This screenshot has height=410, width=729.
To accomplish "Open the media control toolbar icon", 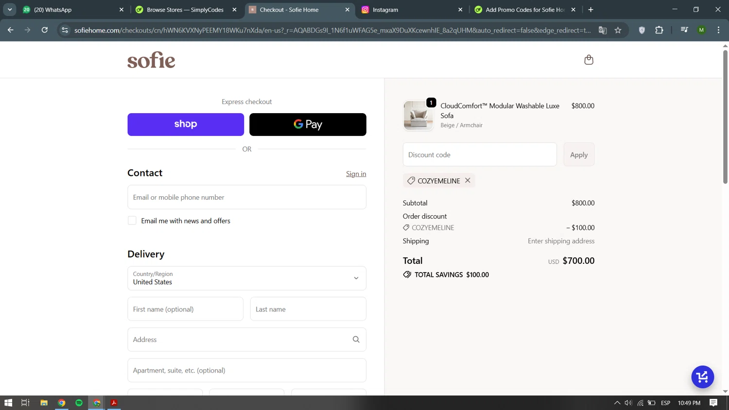I will coord(684,30).
